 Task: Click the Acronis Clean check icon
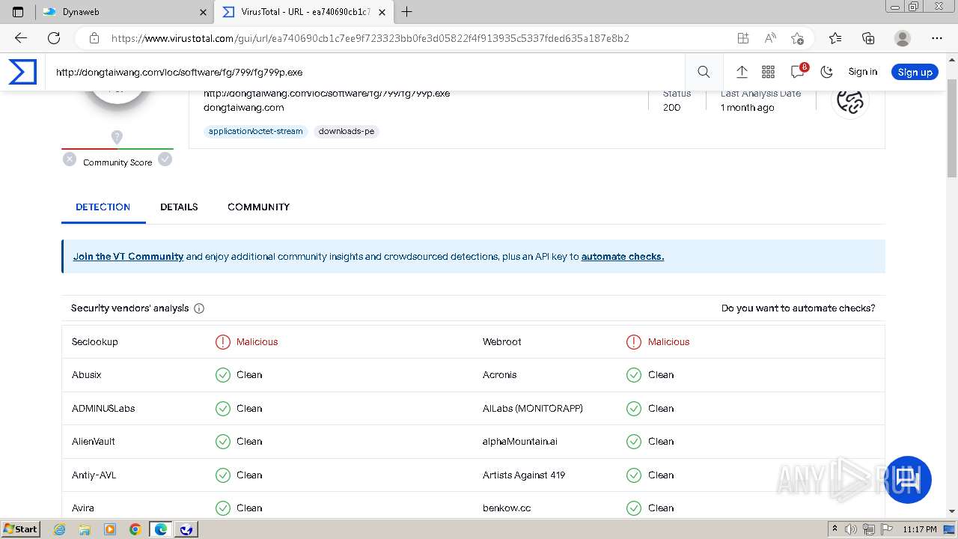coord(634,375)
